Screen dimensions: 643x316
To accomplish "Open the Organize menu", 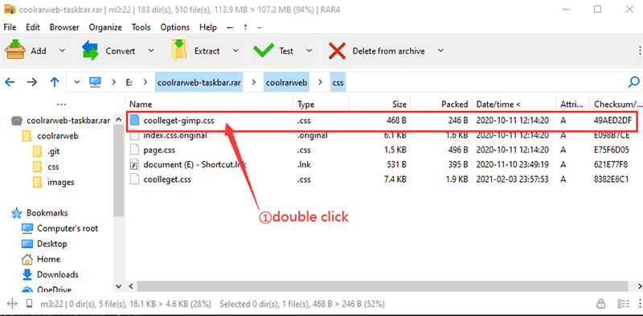I will point(105,27).
